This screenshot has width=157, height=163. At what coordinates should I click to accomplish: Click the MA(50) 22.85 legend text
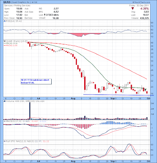click(11, 46)
